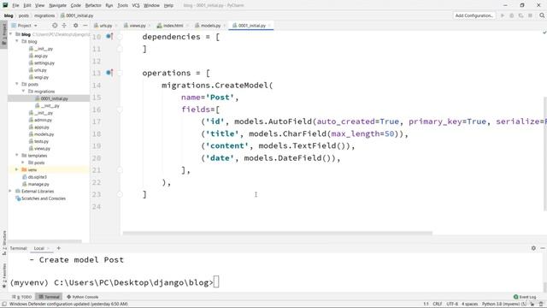Screen dimensions: 547x308
Task: Open the Navigate menu
Action: 57,5
